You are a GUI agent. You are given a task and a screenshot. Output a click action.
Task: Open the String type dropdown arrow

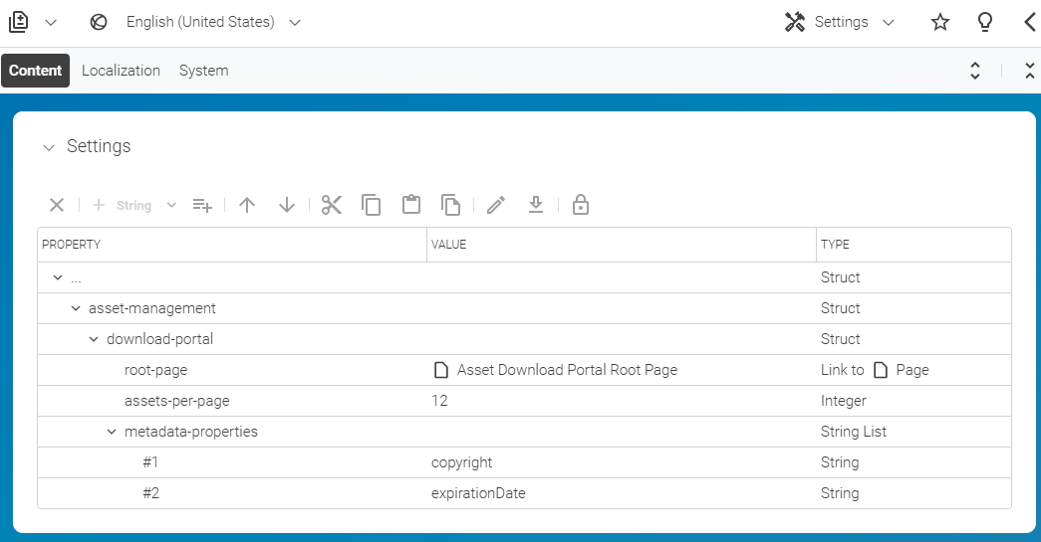point(171,206)
